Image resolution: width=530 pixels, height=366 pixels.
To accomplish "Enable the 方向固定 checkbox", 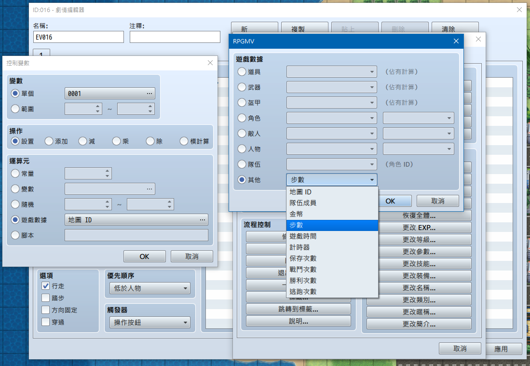I will tap(46, 310).
